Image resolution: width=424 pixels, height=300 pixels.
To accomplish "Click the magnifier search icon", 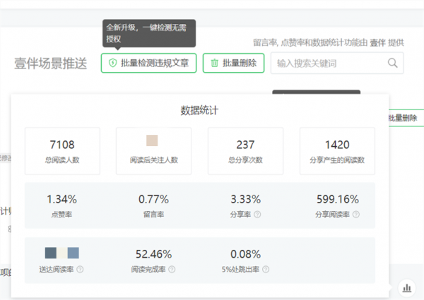I will (392, 64).
